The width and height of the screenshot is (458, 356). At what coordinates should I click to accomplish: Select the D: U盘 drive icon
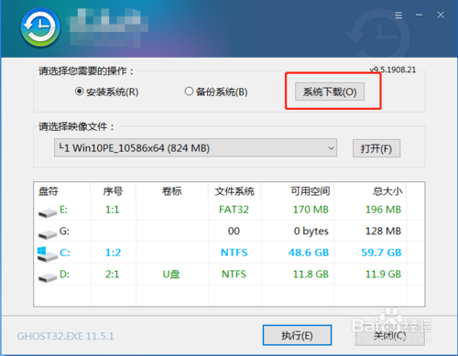pos(48,276)
